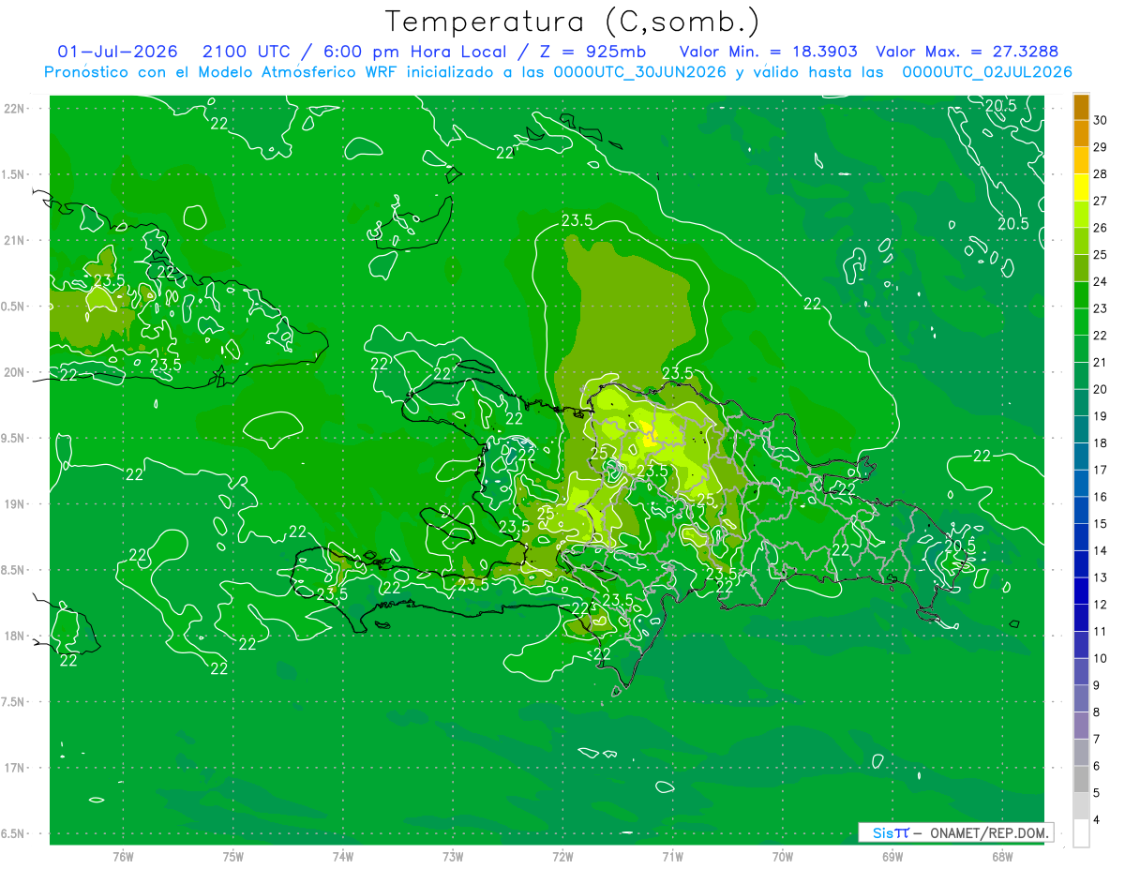Image resolution: width=1125 pixels, height=869 pixels.
Task: Click the initialization stamp "0000UTC_30JUN2026"
Action: pos(640,72)
